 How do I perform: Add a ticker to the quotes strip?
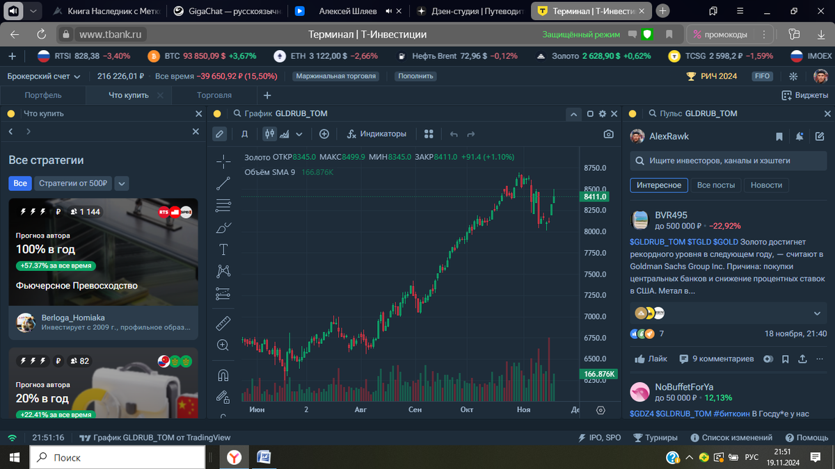point(12,56)
